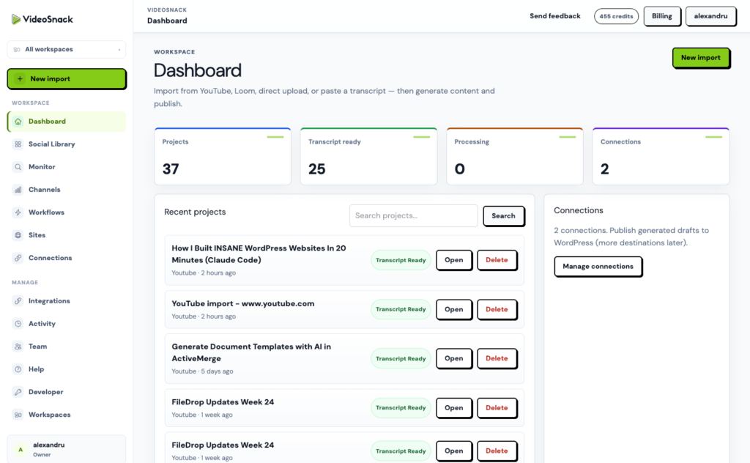Click the Projects stat card showing 37
This screenshot has width=750, height=463.
coord(223,156)
